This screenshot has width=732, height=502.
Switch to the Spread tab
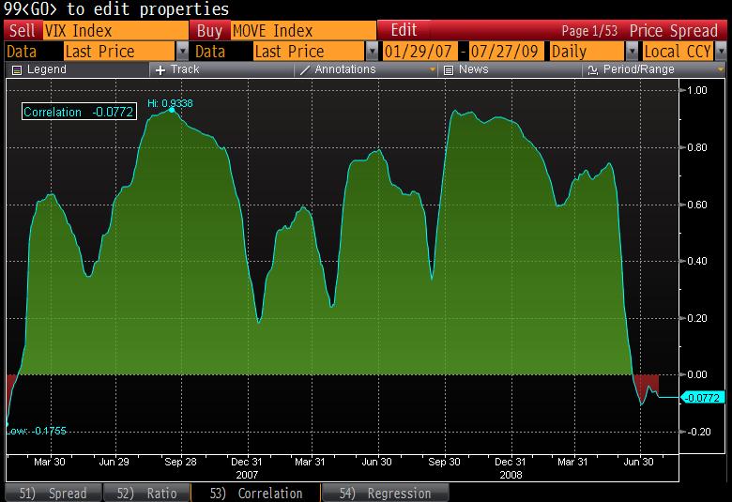pyautogui.click(x=53, y=493)
